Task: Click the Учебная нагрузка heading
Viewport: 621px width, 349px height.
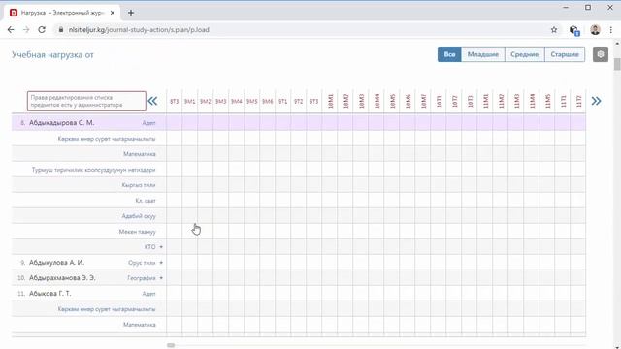Action: (x=52, y=54)
